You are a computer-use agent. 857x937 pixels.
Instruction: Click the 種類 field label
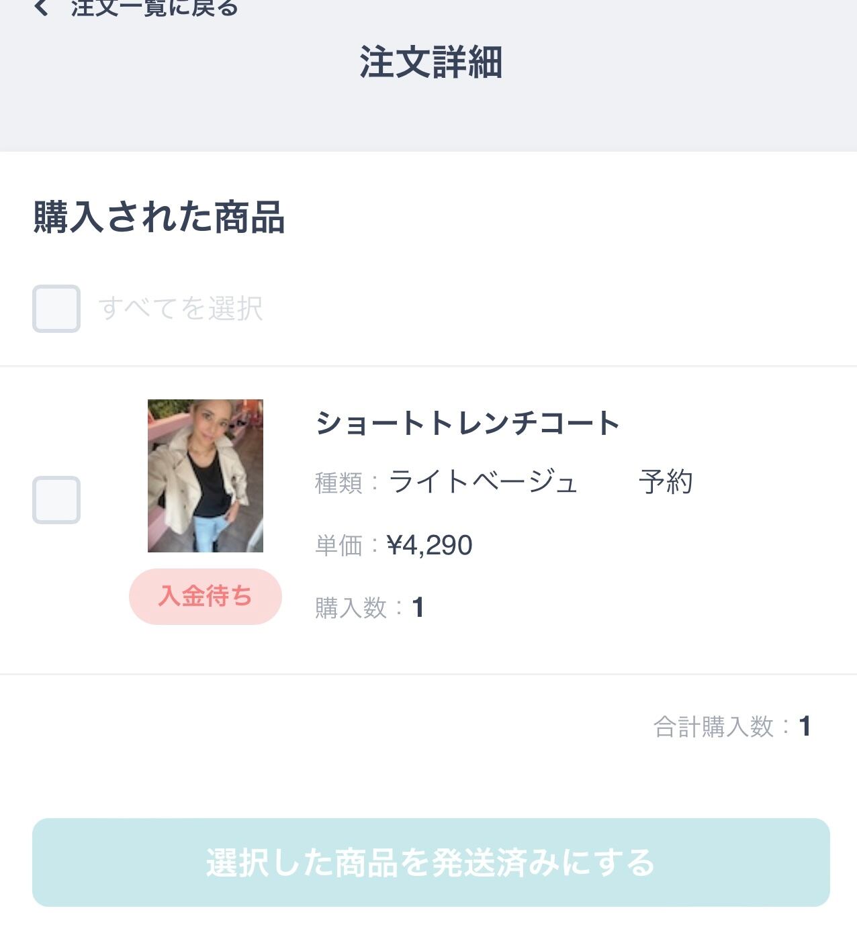coord(339,483)
